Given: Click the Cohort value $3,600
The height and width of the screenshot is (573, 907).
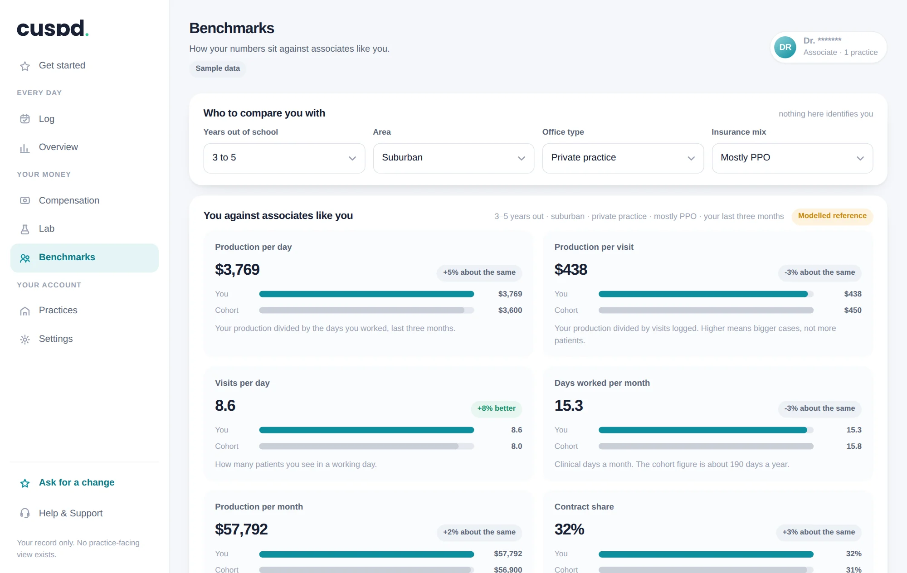Looking at the screenshot, I should click(510, 311).
